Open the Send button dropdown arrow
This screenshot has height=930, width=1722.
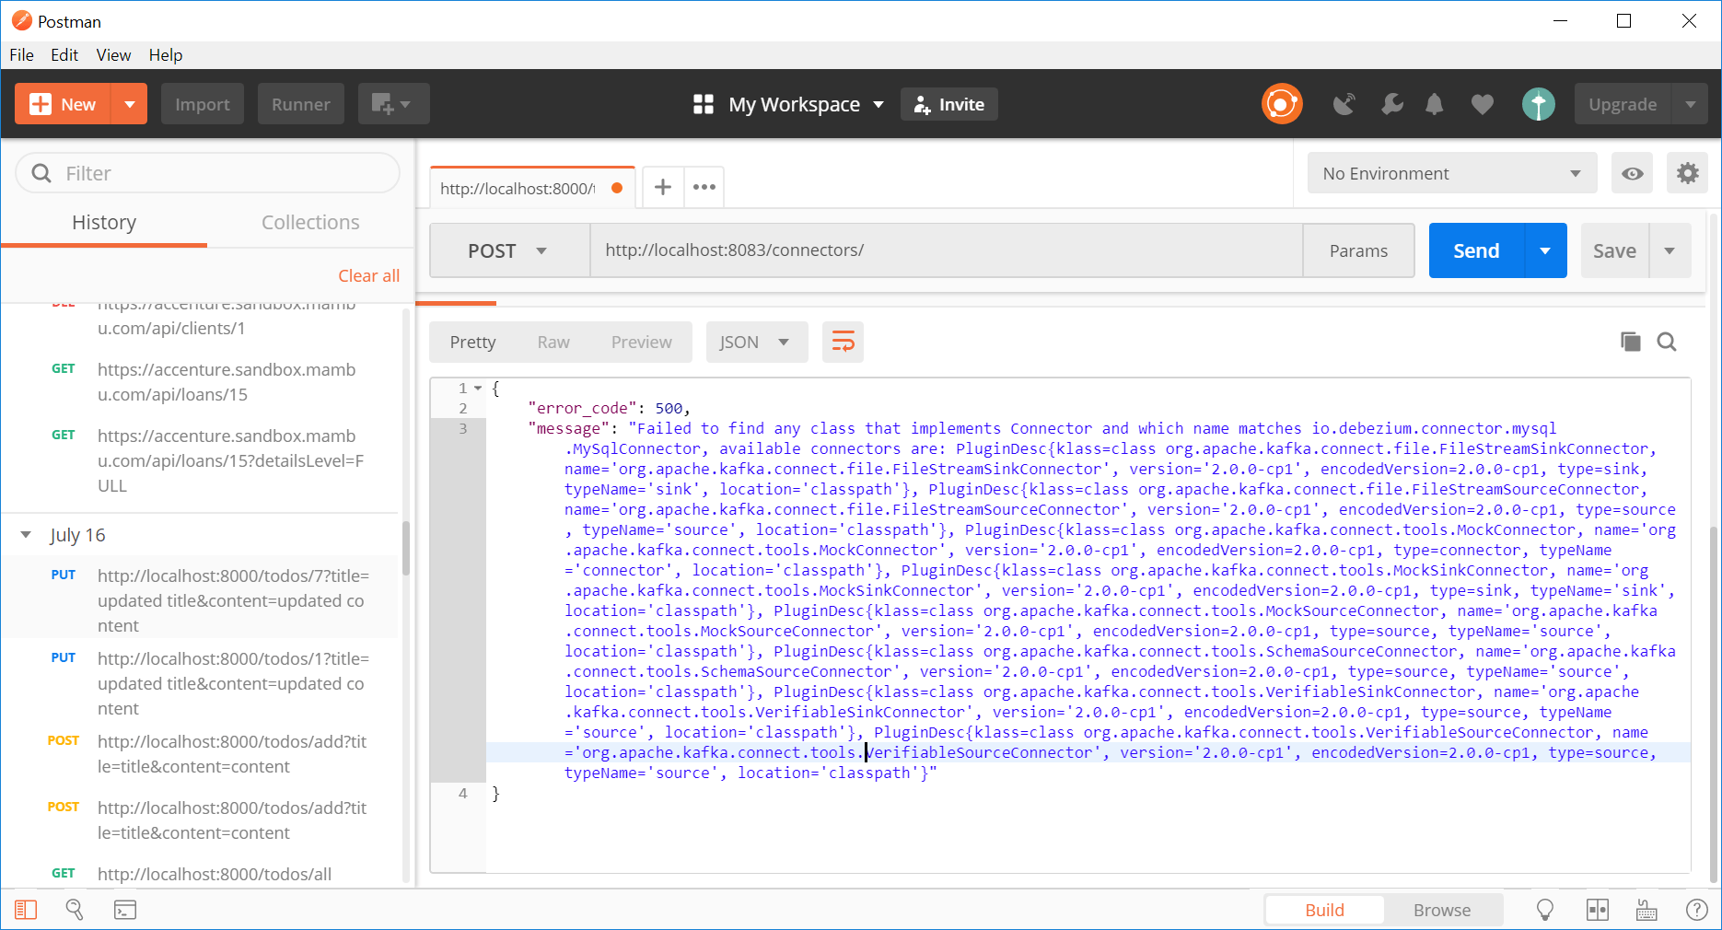pos(1545,250)
